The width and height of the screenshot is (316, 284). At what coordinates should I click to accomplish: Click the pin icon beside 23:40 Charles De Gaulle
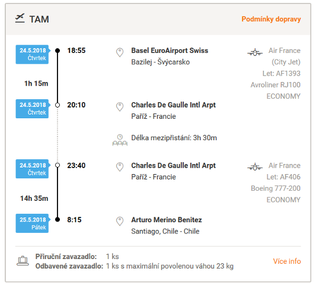[120, 167]
